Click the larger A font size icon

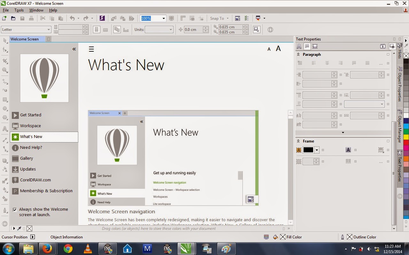pyautogui.click(x=278, y=48)
